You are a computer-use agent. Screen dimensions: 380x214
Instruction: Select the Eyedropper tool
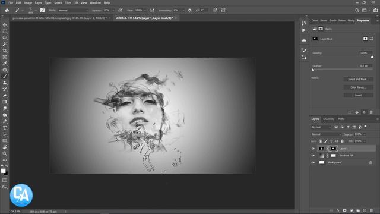[5, 64]
